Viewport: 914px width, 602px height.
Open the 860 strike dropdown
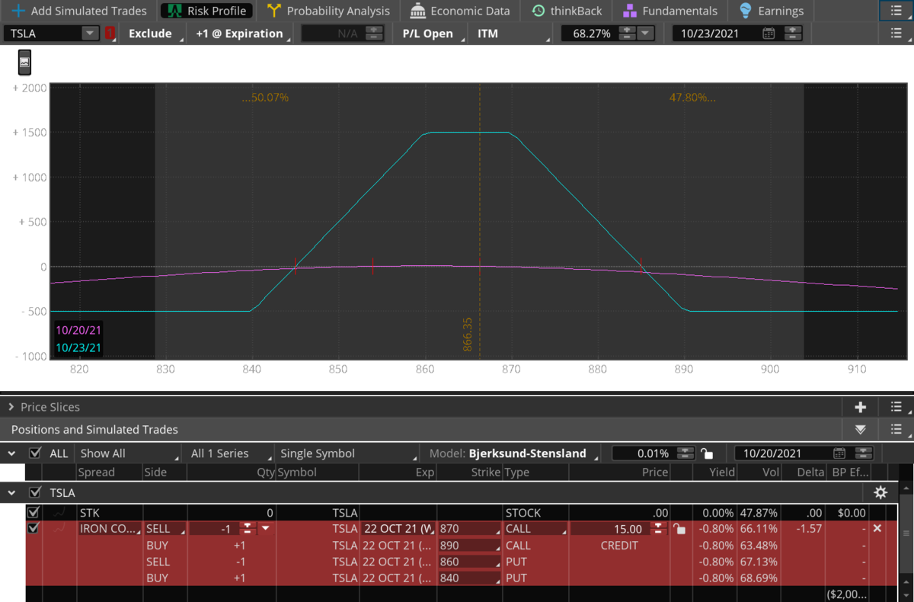[x=470, y=562]
